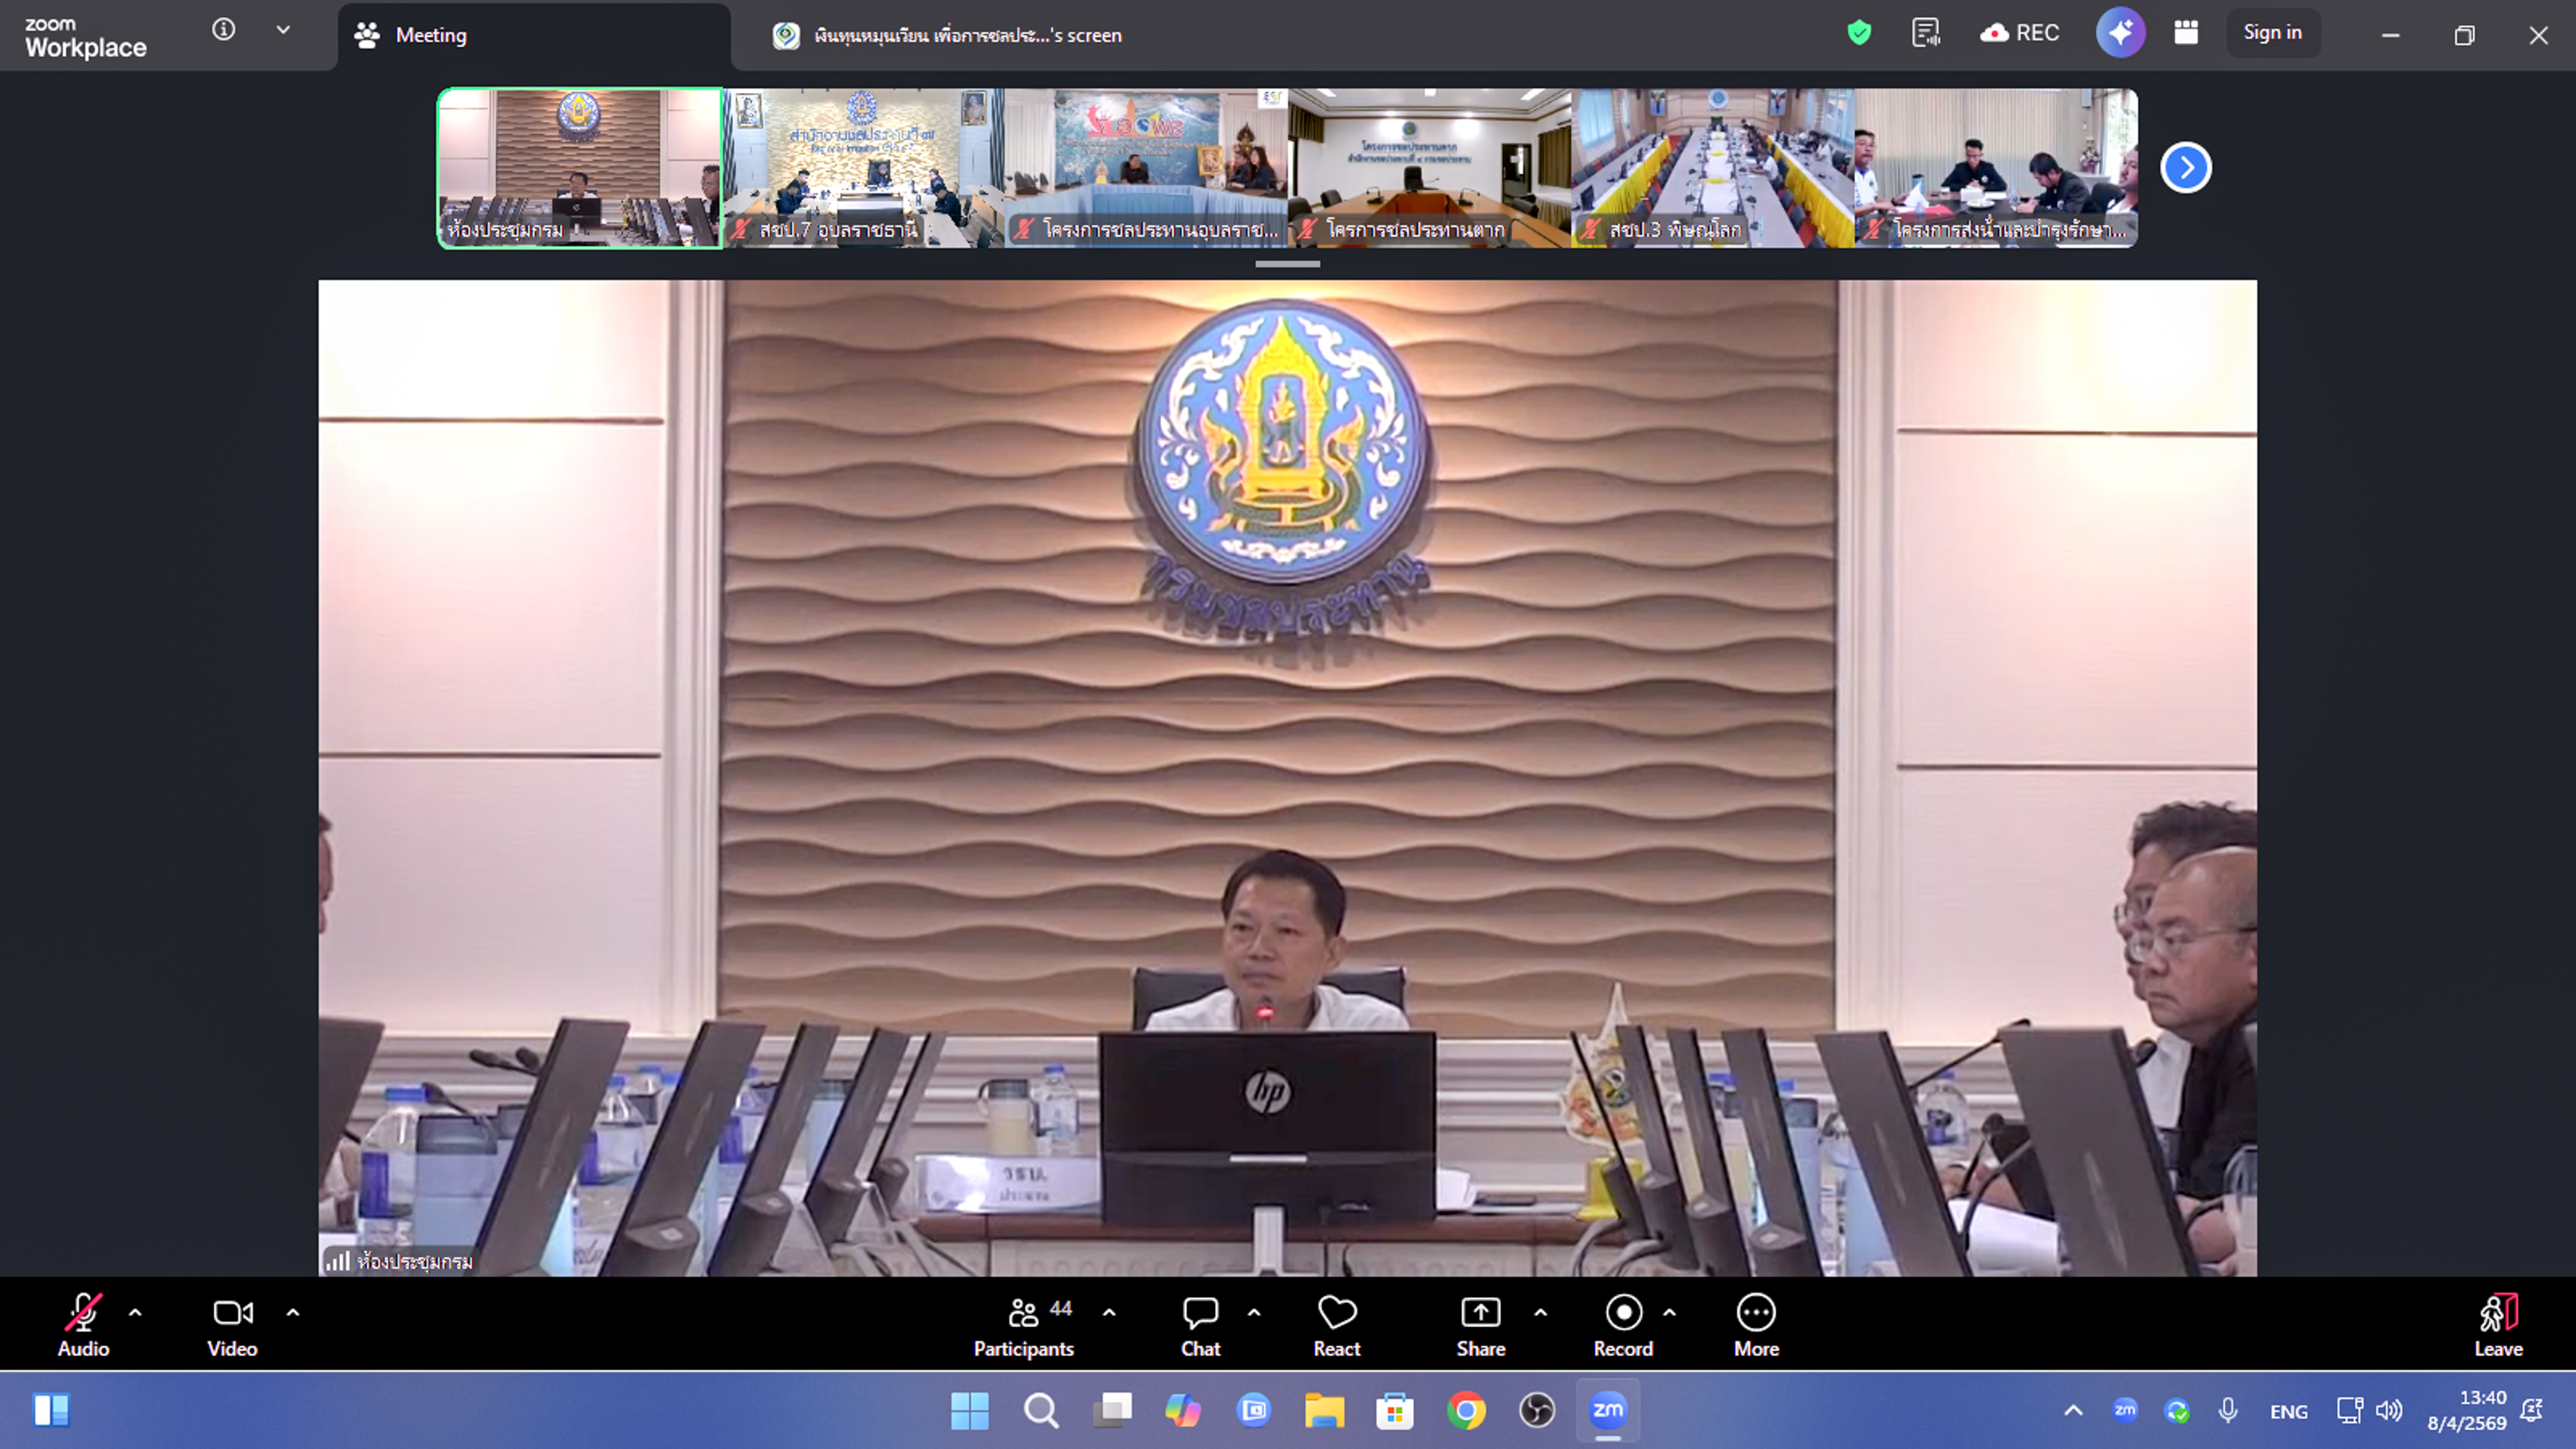Open the AI Companion sparkle icon
Screen dimensions: 2576x1449
[2120, 33]
